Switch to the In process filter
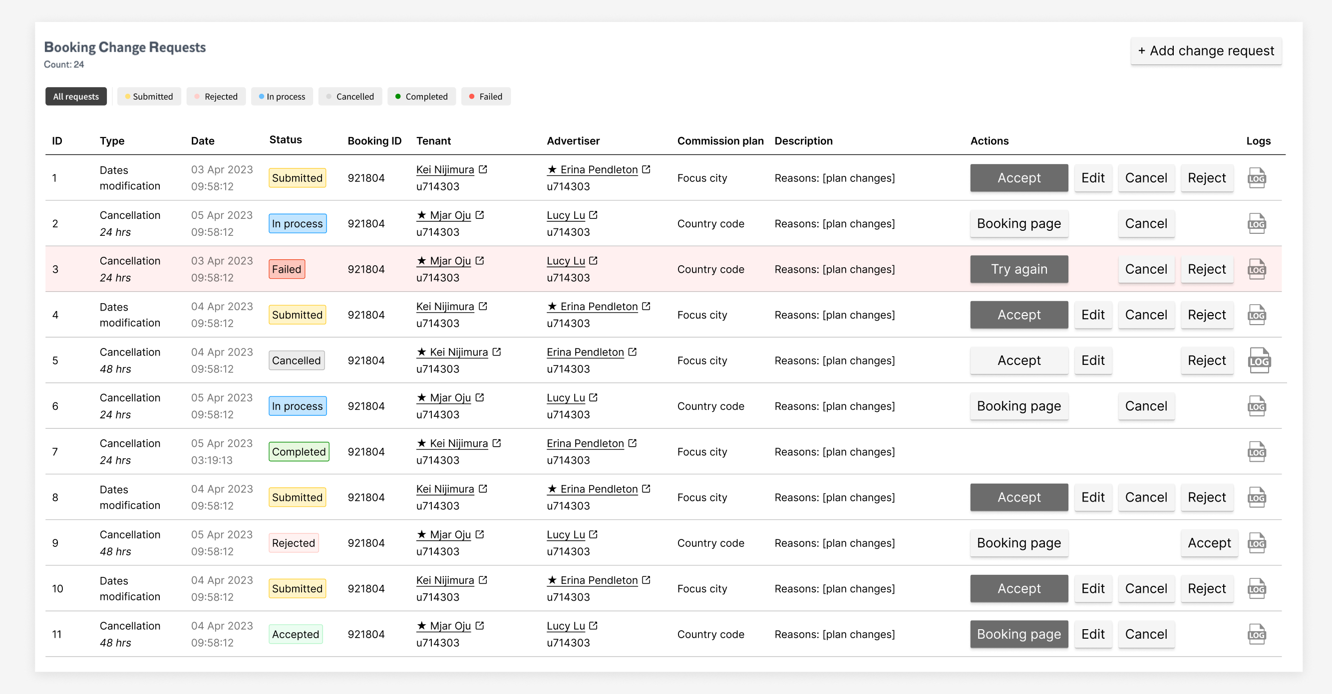 point(282,97)
